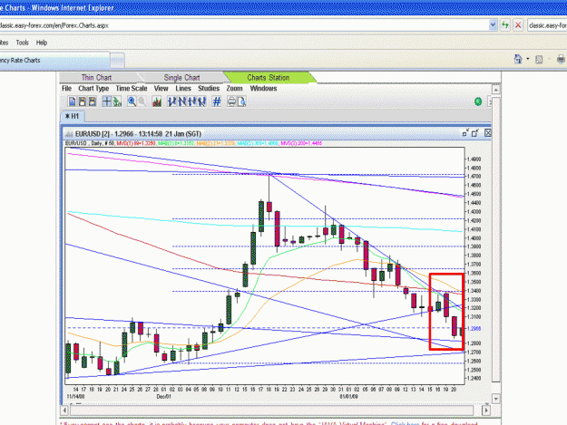Click the RSS feeds icon
This screenshot has height=425, width=567.
pyautogui.click(x=539, y=59)
